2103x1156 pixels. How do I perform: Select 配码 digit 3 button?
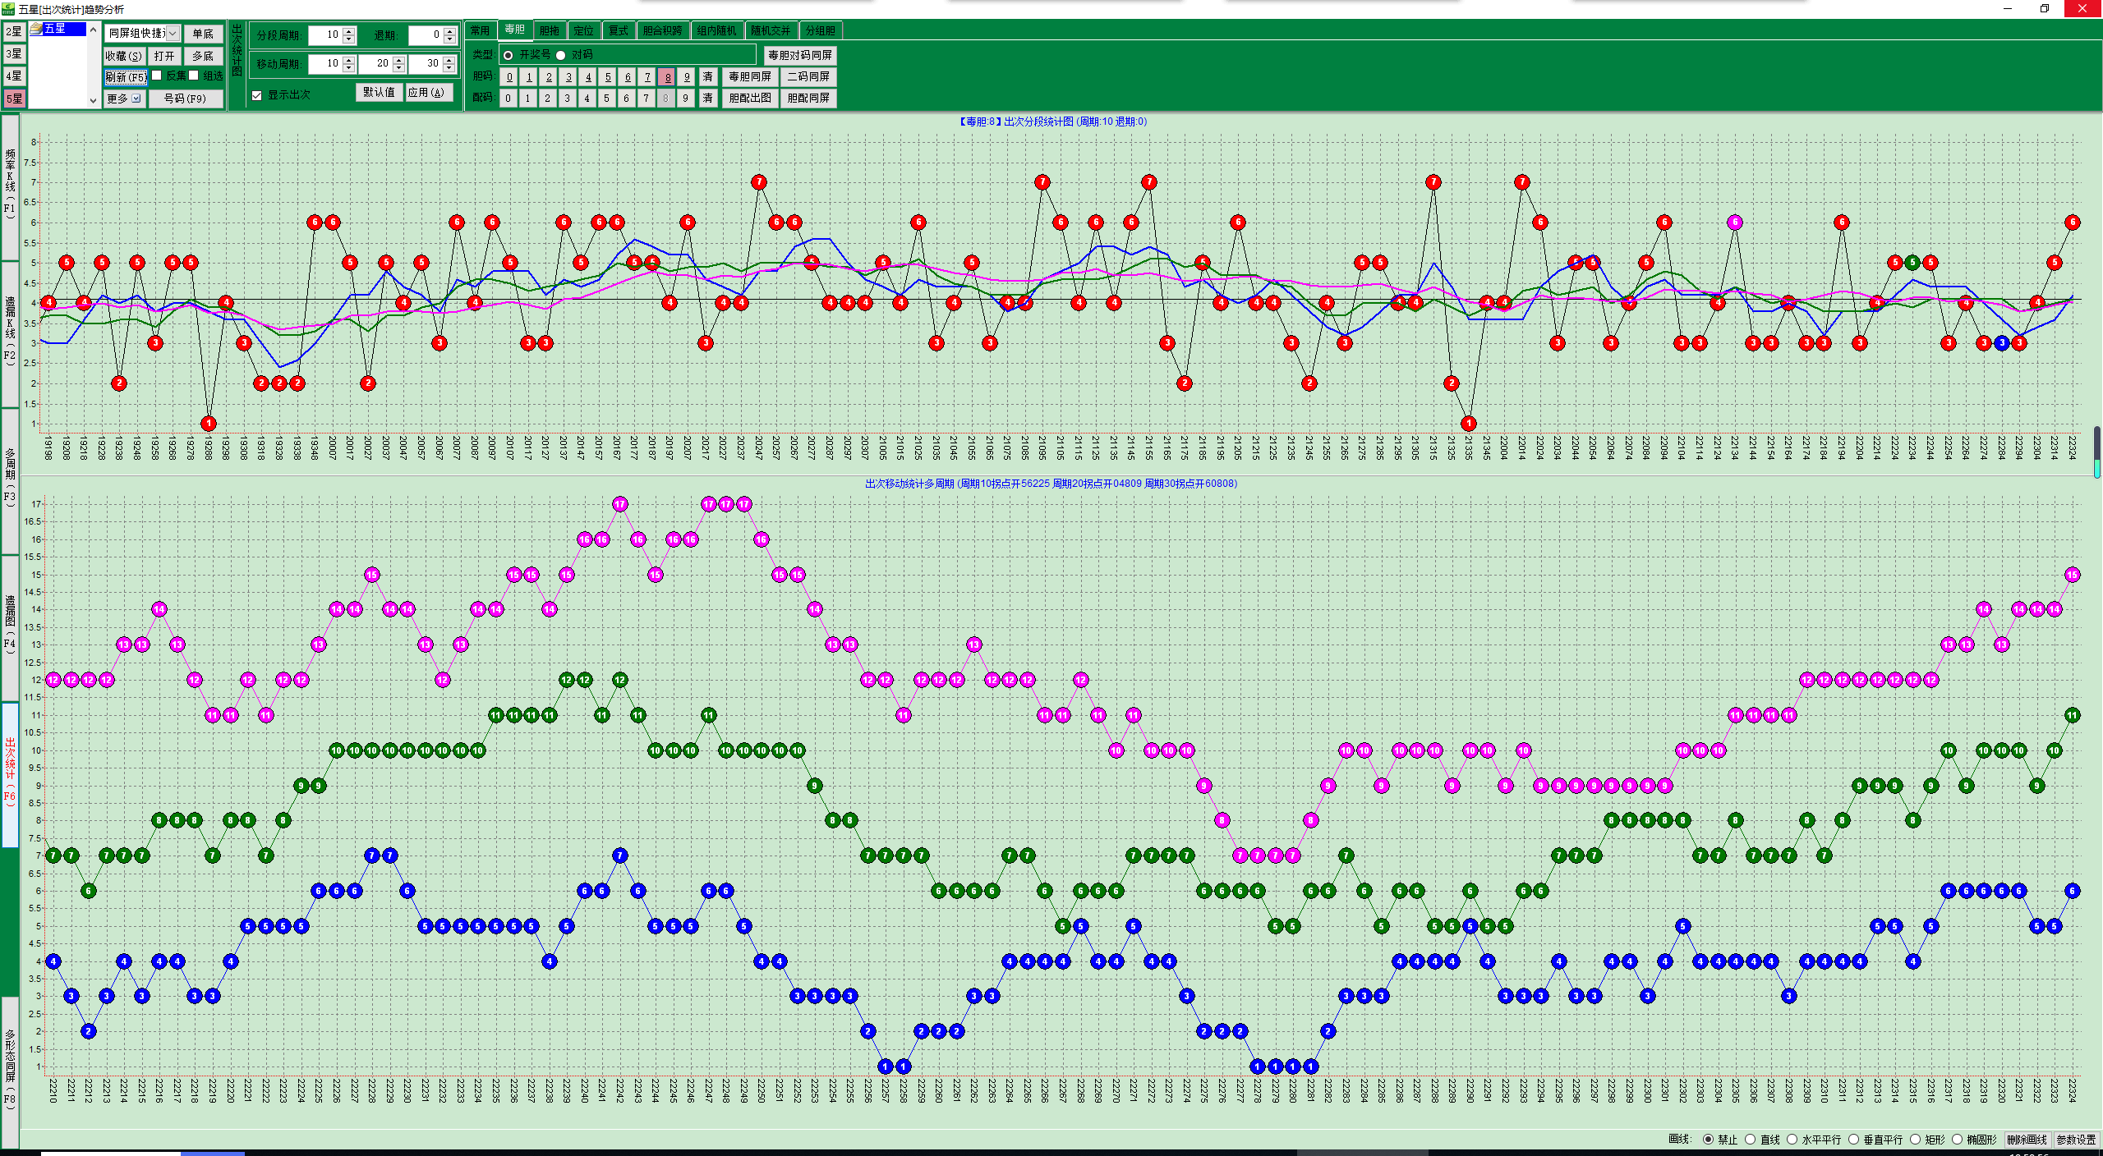(x=567, y=99)
